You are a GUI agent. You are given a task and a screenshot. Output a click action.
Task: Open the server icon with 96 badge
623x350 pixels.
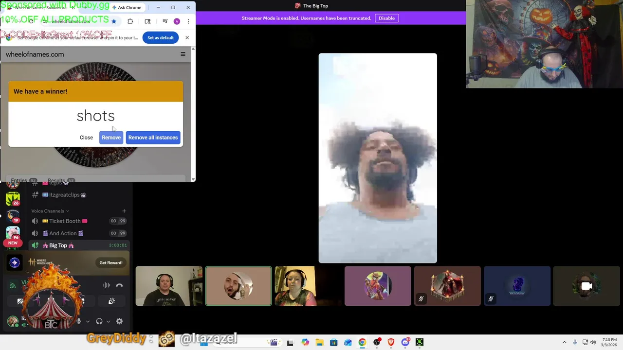coord(13,234)
